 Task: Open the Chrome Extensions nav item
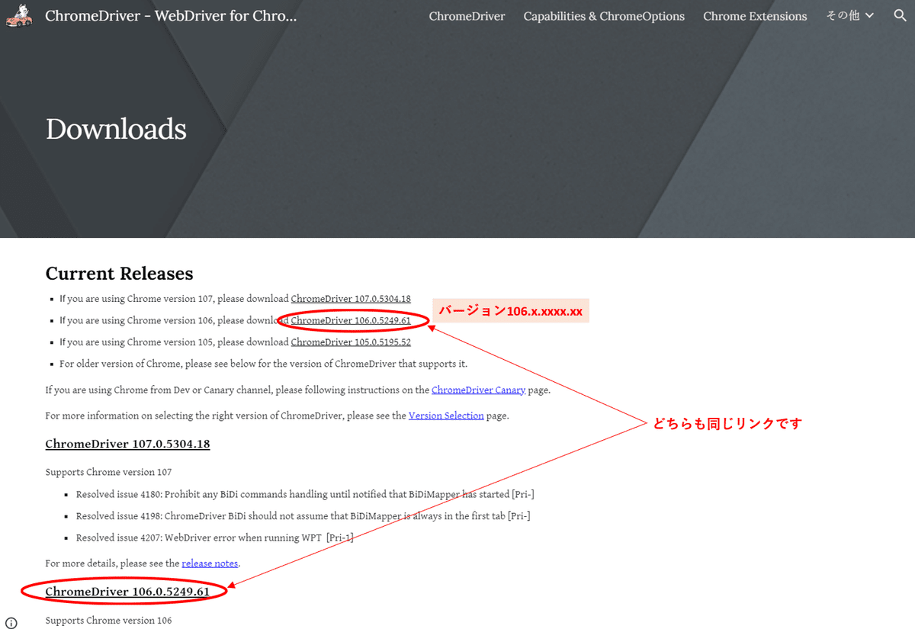click(x=755, y=16)
